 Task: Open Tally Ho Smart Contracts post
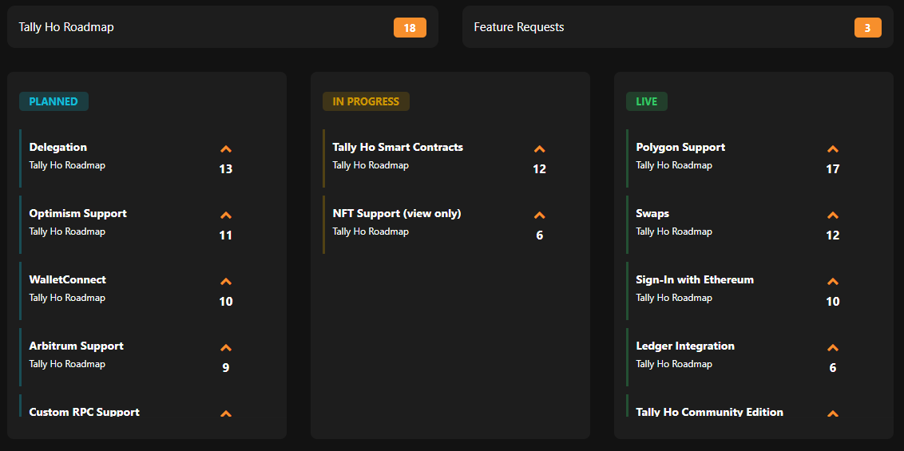pos(398,148)
